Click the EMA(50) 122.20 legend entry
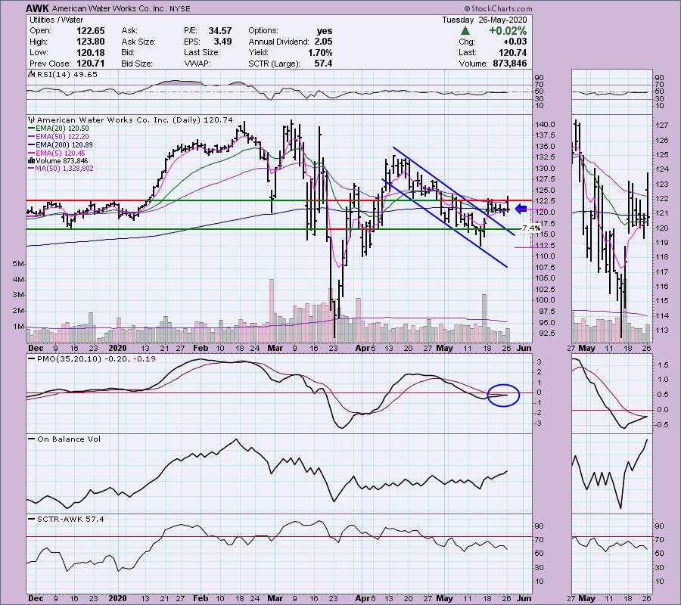This screenshot has width=681, height=605. click(x=58, y=137)
